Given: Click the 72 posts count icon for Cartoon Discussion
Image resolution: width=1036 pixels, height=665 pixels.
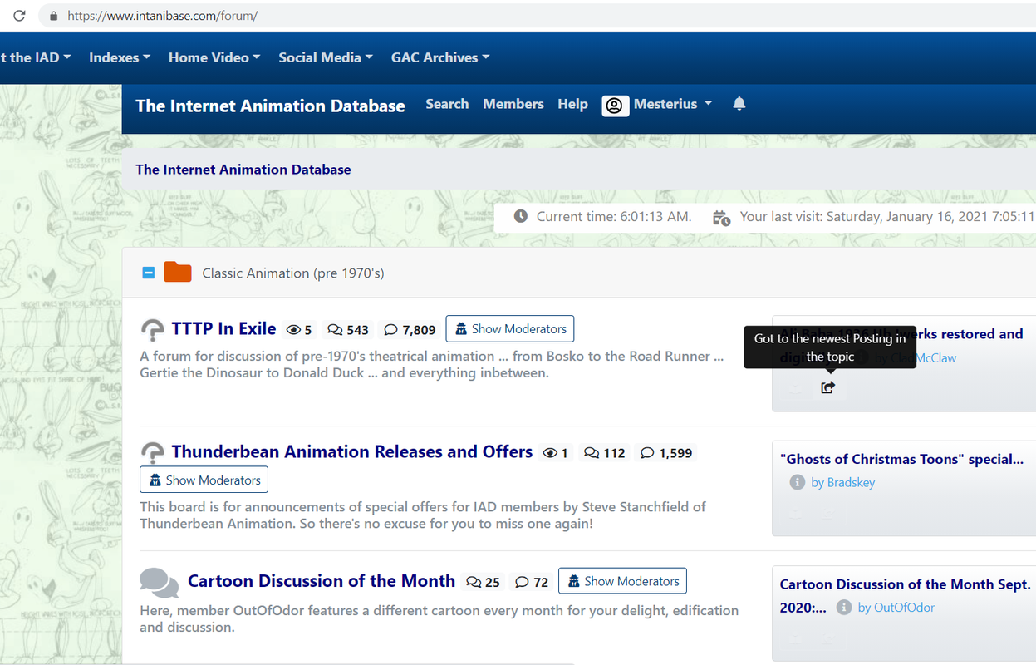Looking at the screenshot, I should tap(522, 582).
